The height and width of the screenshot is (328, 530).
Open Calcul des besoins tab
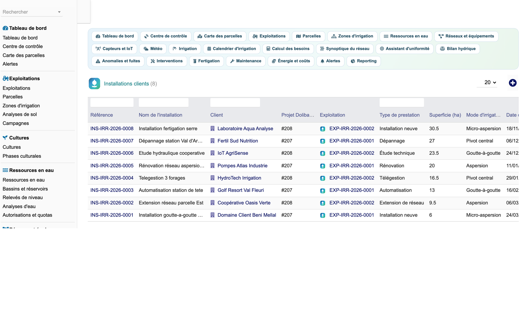tap(288, 49)
